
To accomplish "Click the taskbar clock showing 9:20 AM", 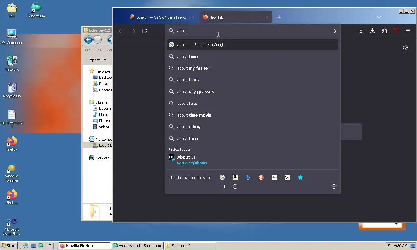I will [400, 246].
